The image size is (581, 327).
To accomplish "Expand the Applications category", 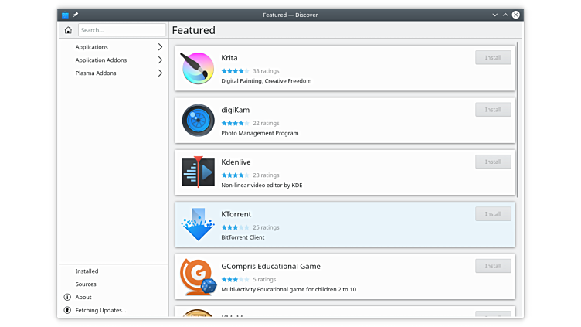I will [x=160, y=47].
